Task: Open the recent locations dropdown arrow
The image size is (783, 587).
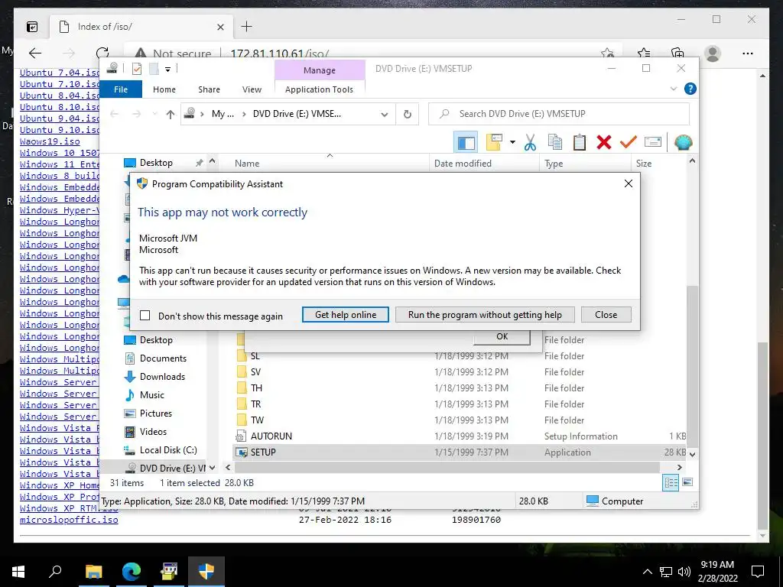Action: 154,115
